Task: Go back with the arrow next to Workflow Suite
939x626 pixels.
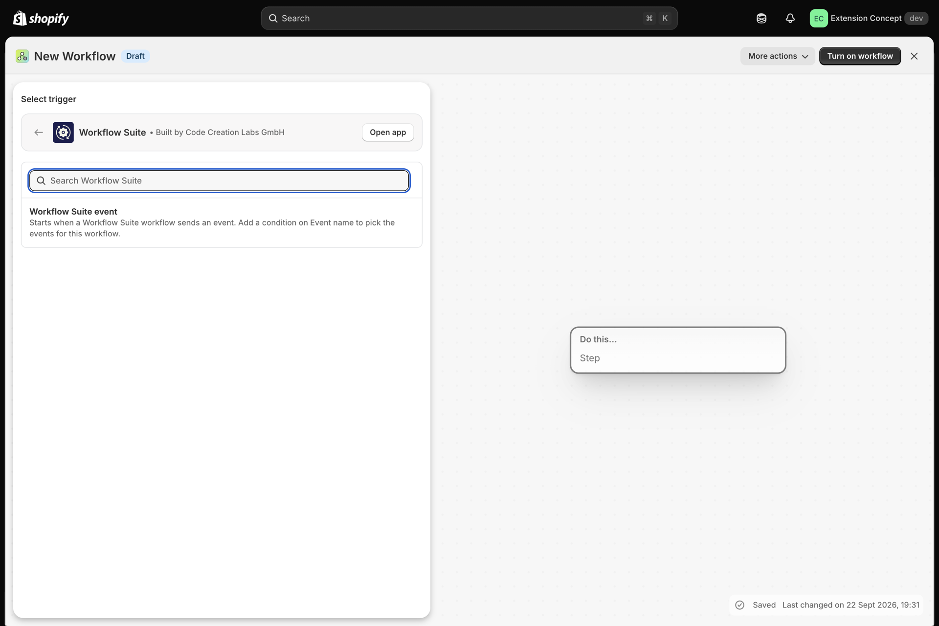Action: tap(39, 133)
